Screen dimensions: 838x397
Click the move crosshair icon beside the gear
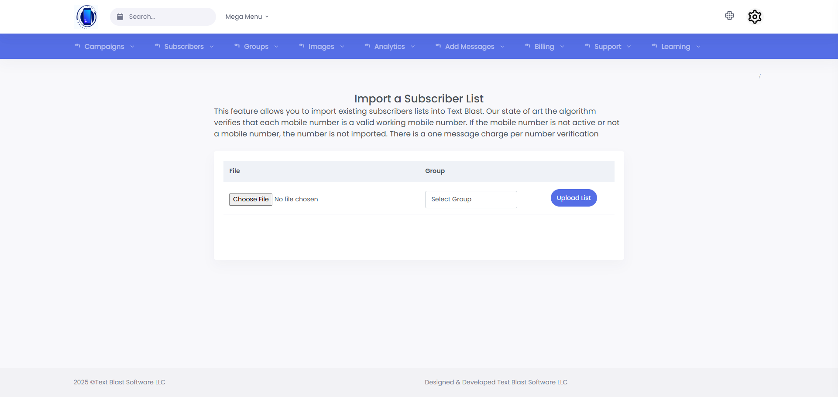pyautogui.click(x=729, y=16)
